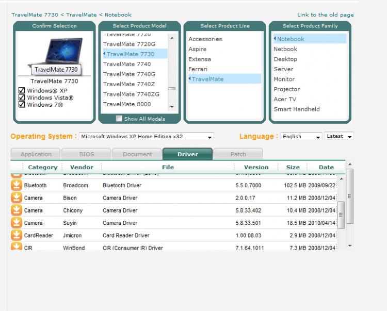The height and width of the screenshot is (311, 387).
Task: Switch to the Patch tab
Action: point(238,154)
